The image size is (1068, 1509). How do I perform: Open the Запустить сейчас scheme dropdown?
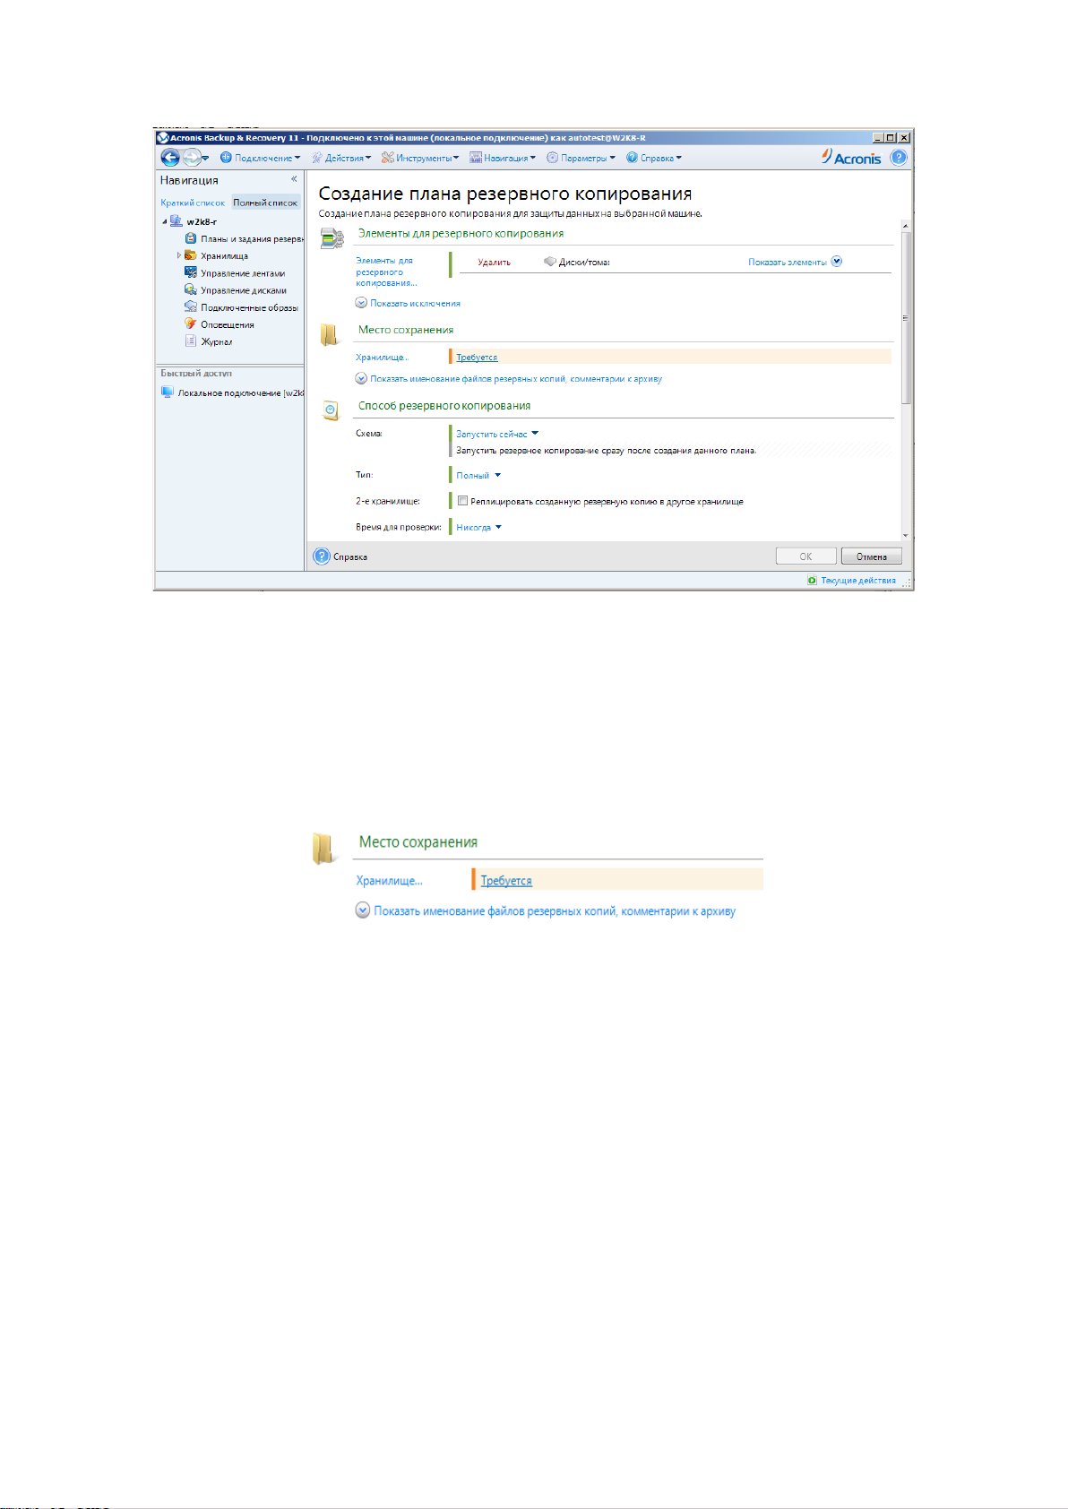497,434
